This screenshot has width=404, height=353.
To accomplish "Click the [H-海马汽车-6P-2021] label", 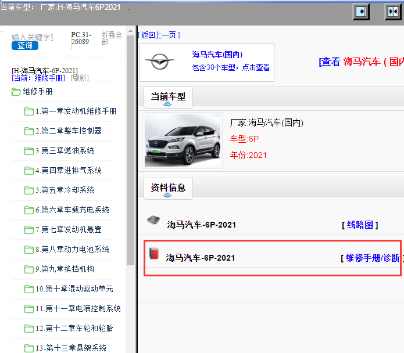I will (x=45, y=70).
